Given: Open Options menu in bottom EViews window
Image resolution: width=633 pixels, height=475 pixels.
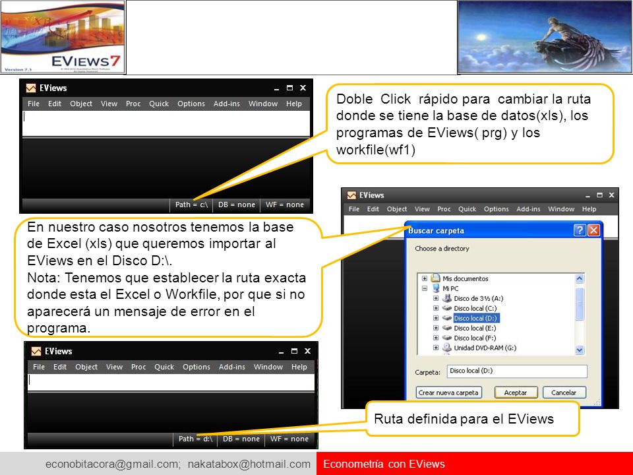Looking at the screenshot, I should (196, 367).
